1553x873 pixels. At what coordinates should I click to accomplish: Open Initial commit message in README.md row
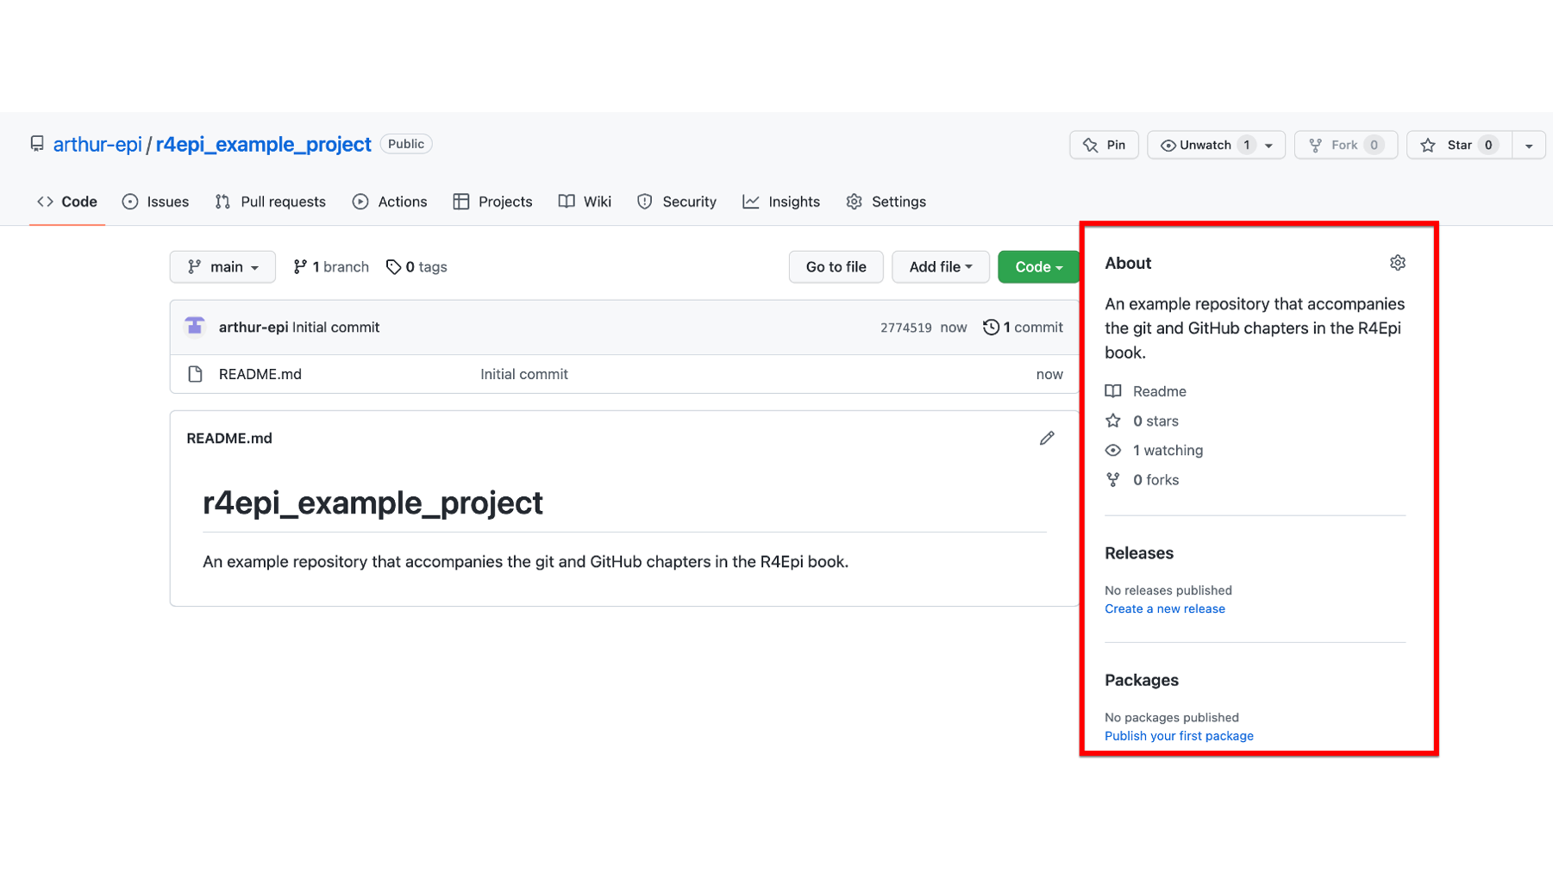click(x=524, y=374)
